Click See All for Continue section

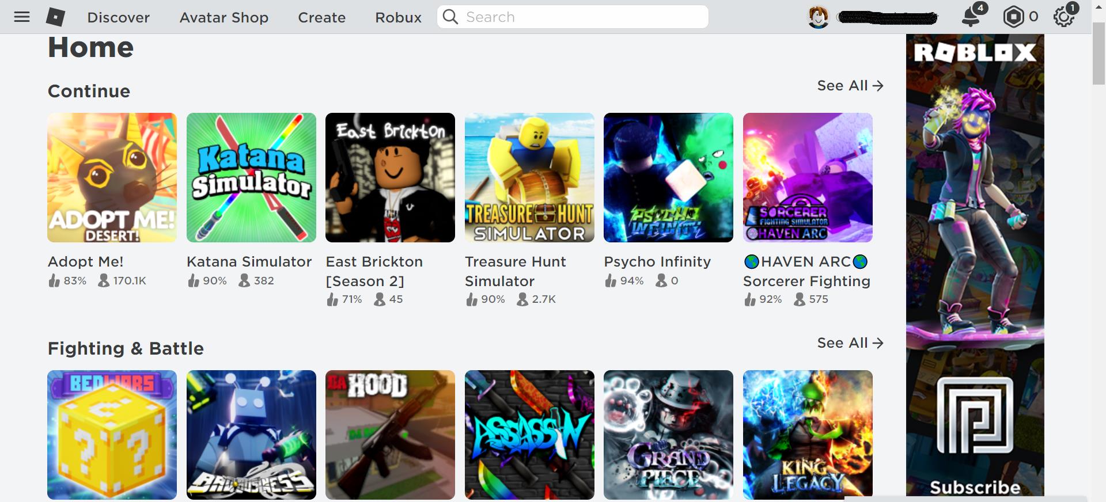click(850, 86)
